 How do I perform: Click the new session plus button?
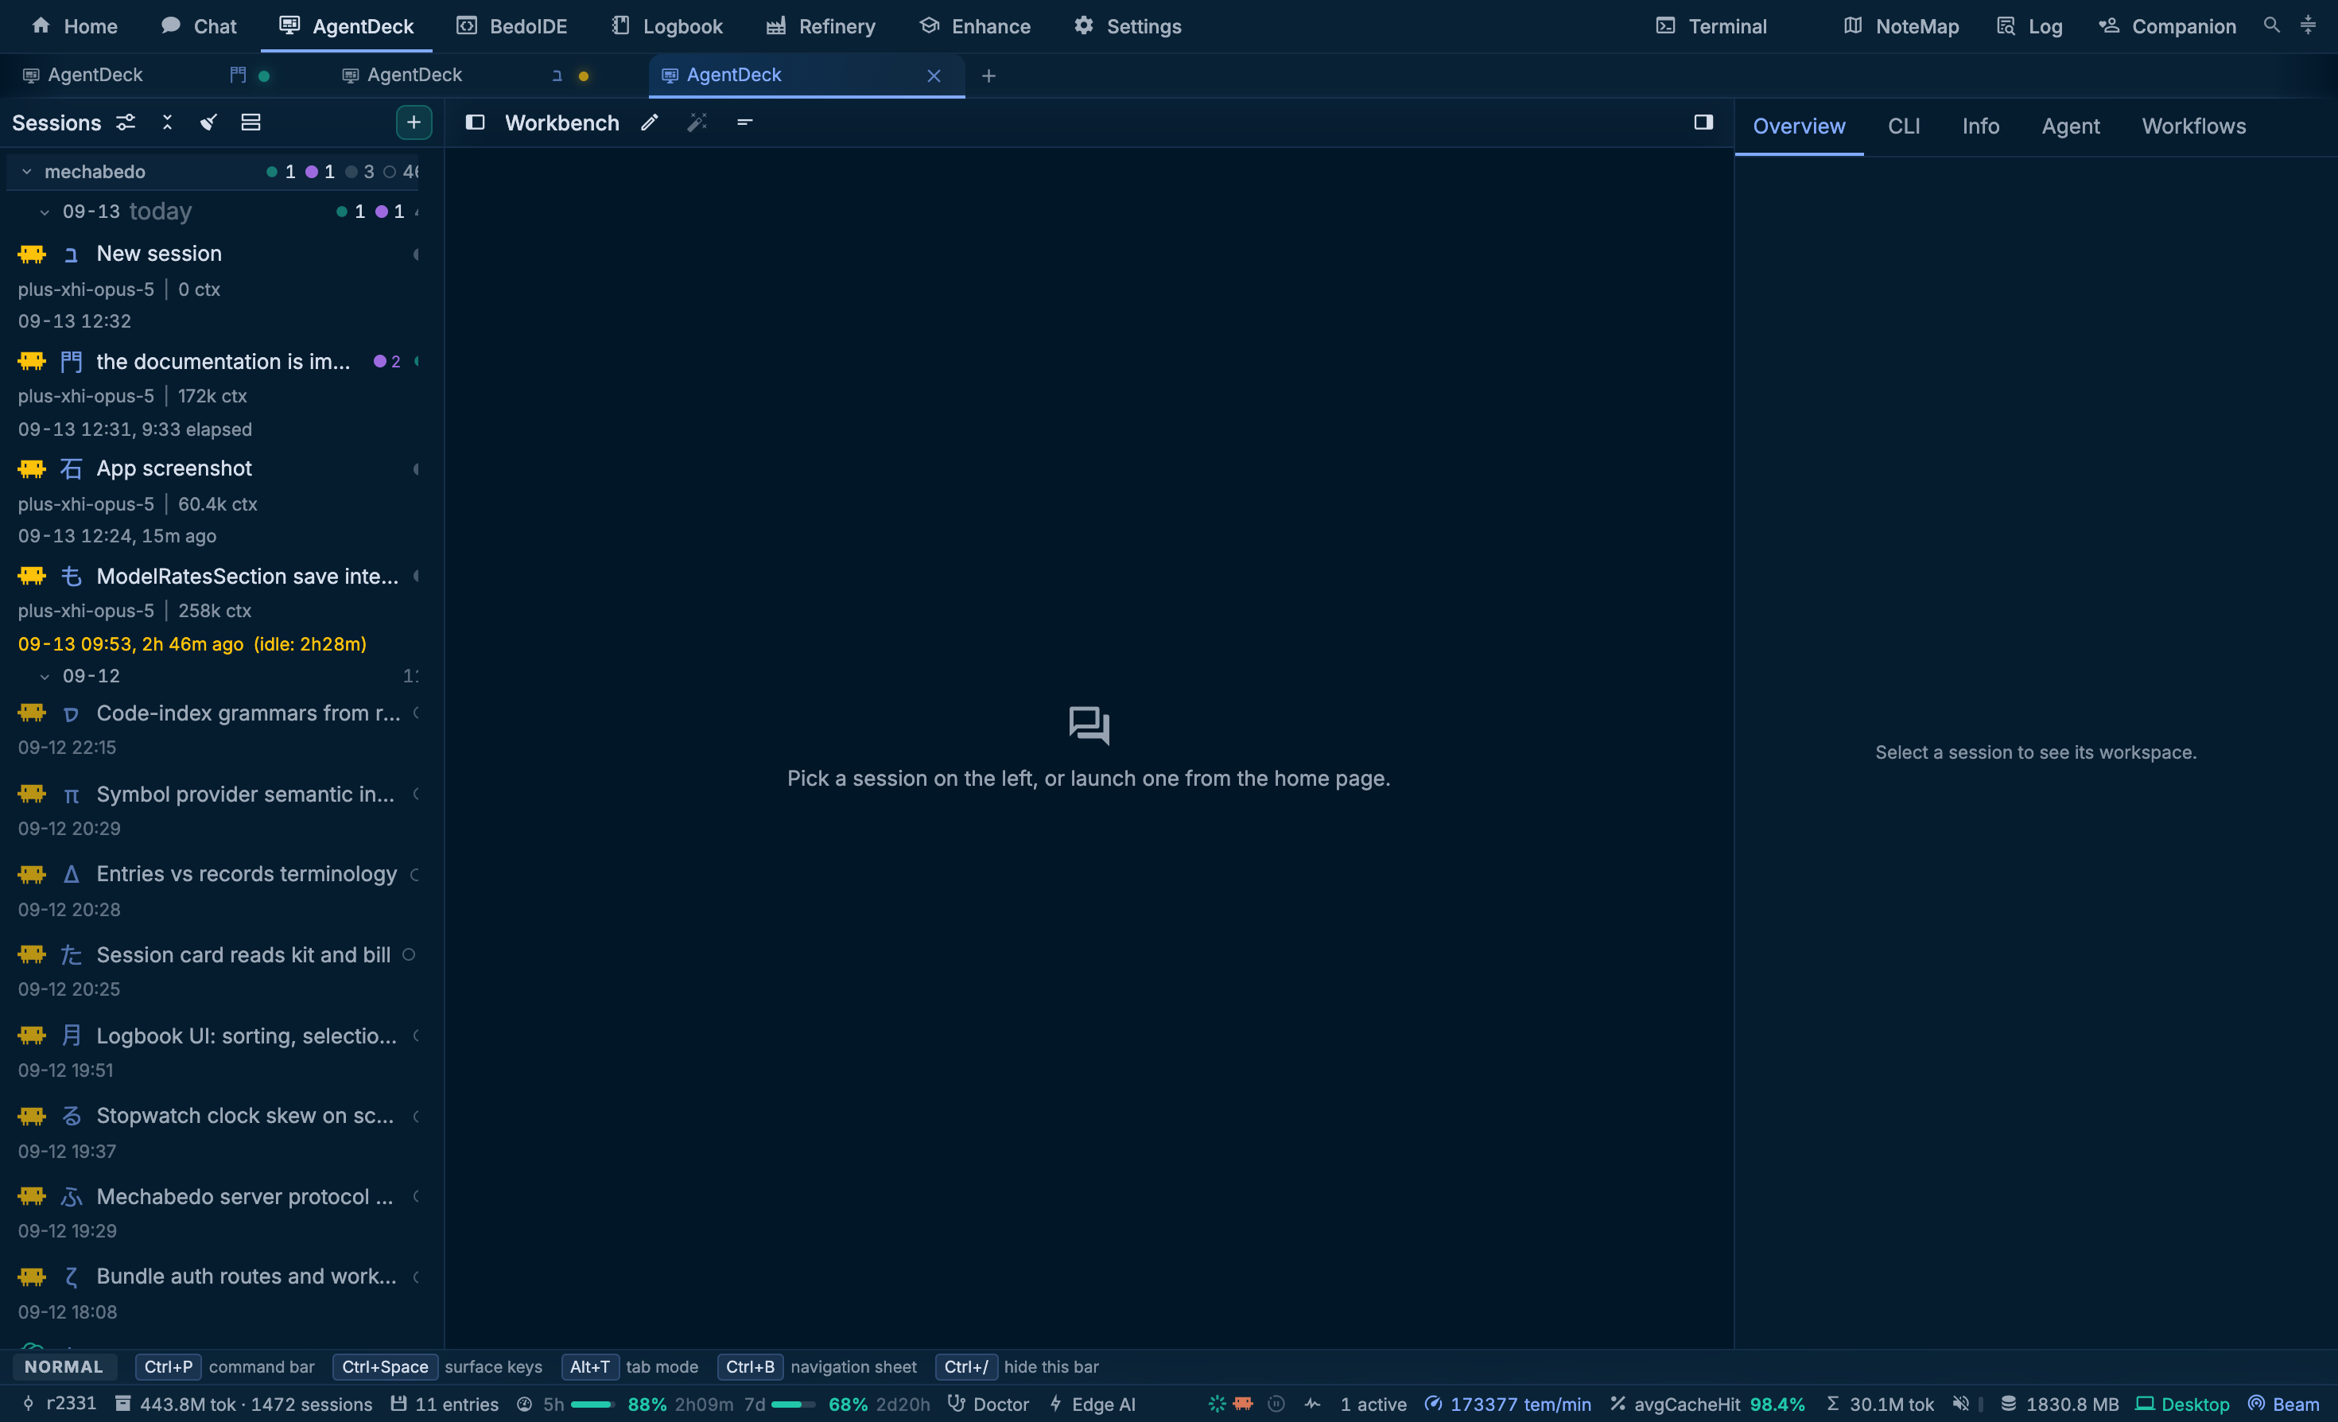[414, 122]
